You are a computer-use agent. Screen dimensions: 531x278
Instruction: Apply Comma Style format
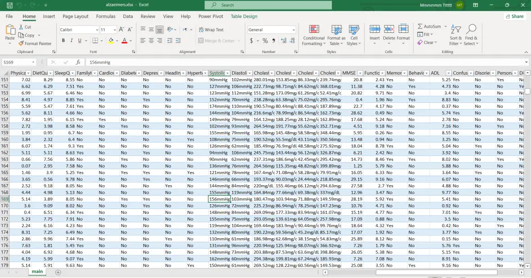tap(273, 40)
